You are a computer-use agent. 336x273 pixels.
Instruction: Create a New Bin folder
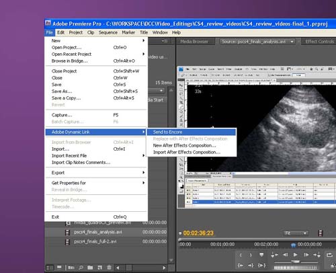click(x=90, y=268)
